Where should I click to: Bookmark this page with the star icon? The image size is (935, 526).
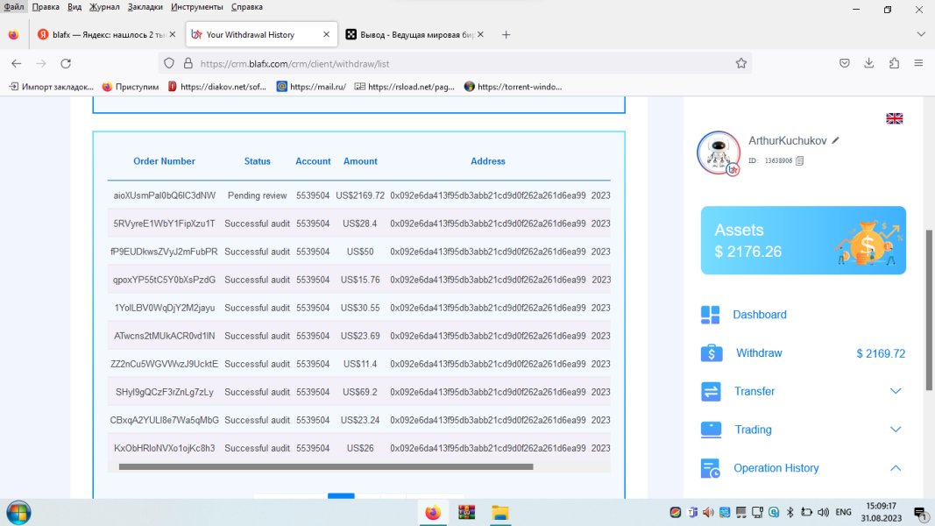click(x=741, y=63)
